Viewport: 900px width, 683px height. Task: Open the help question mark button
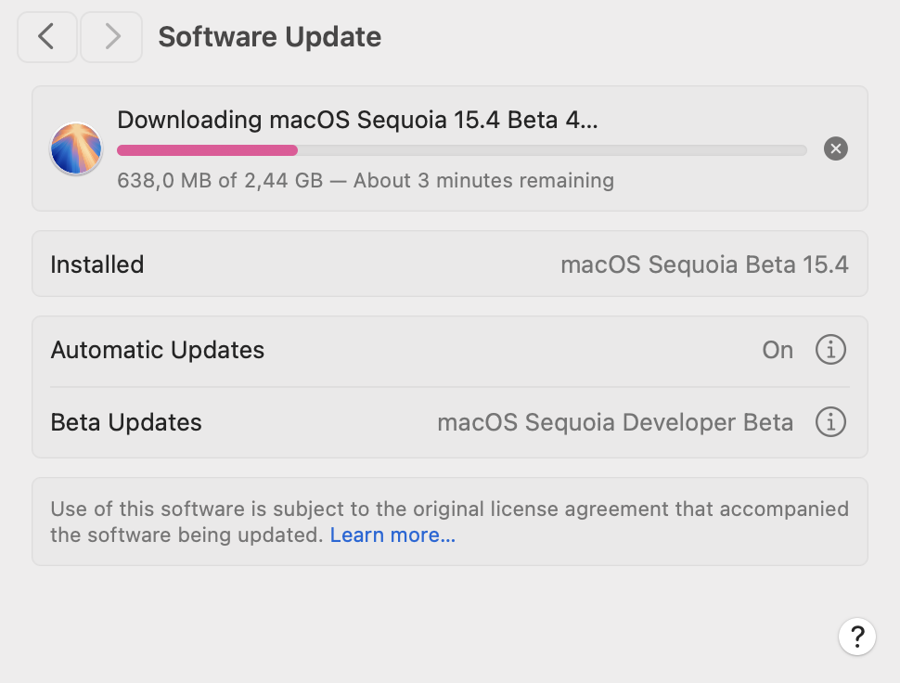point(857,637)
